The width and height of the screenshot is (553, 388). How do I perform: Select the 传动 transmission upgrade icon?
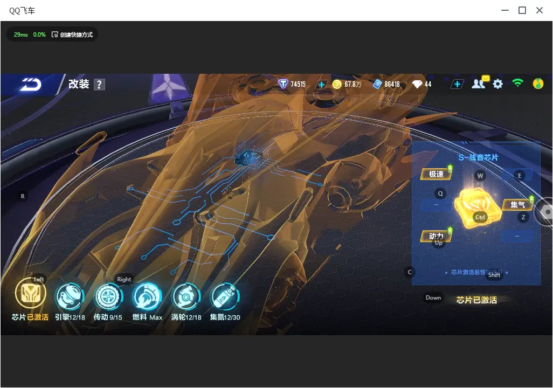coord(108,296)
